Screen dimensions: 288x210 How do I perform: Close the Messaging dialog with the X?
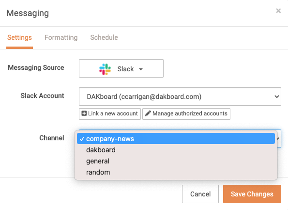point(278,11)
